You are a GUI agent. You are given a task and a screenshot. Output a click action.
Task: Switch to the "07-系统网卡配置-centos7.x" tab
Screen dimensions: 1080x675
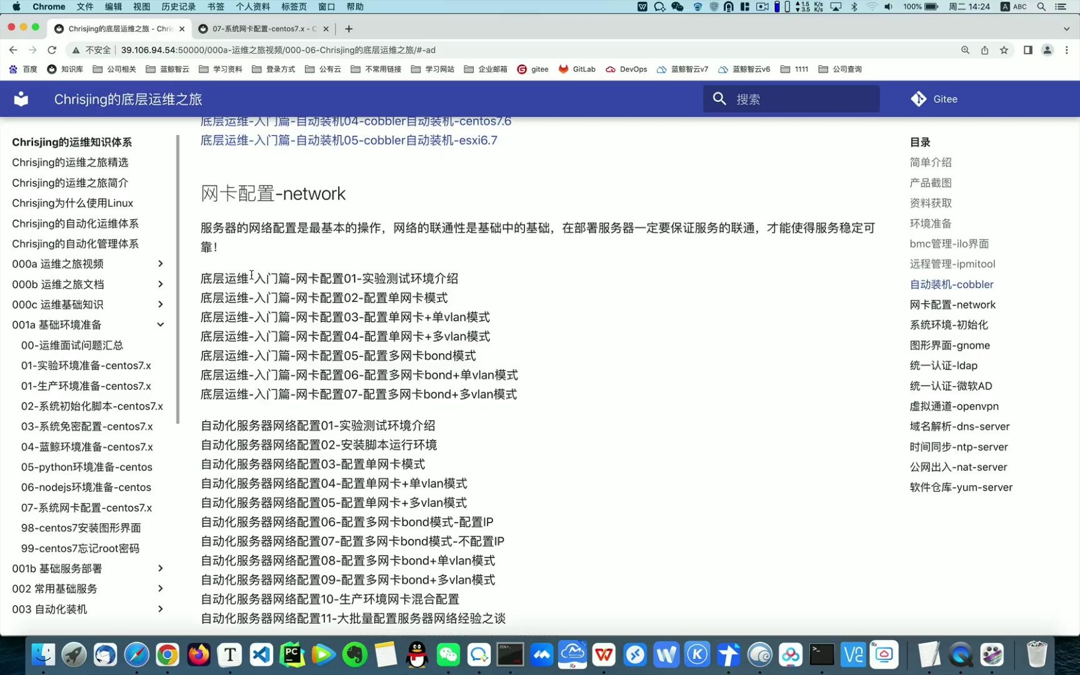[262, 29]
